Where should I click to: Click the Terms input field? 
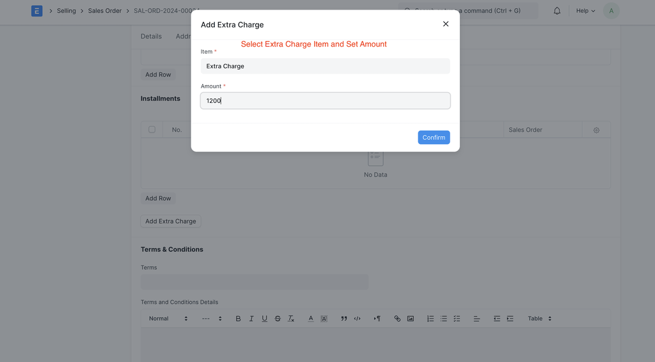(x=255, y=282)
